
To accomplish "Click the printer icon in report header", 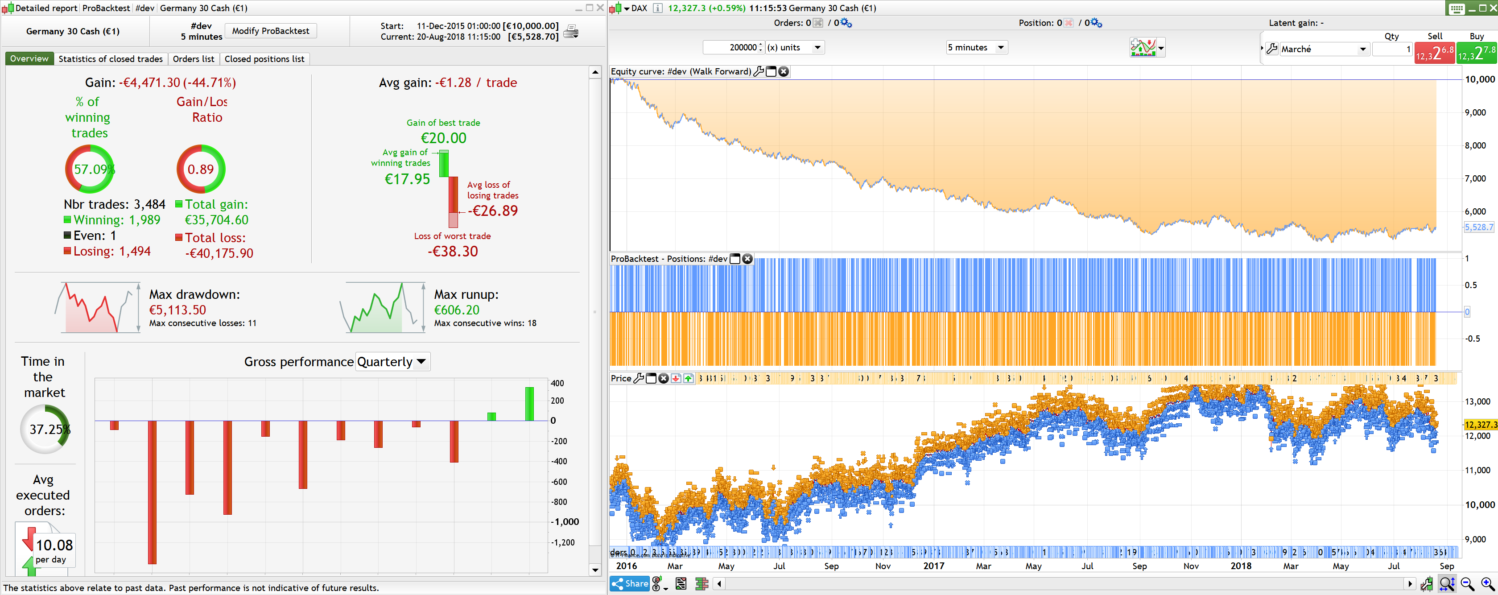I will coord(571,31).
